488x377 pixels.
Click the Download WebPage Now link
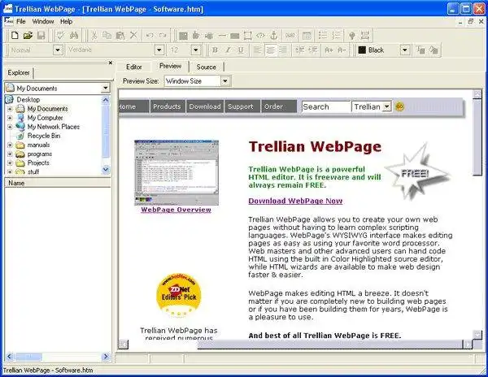pos(295,201)
